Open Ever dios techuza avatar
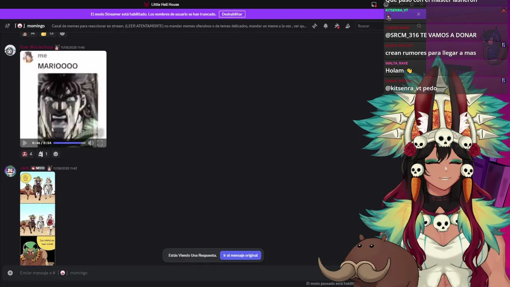The width and height of the screenshot is (510, 287). click(10, 50)
